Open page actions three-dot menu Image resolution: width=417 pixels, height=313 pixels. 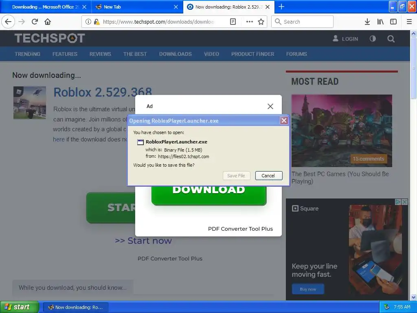coord(250,22)
